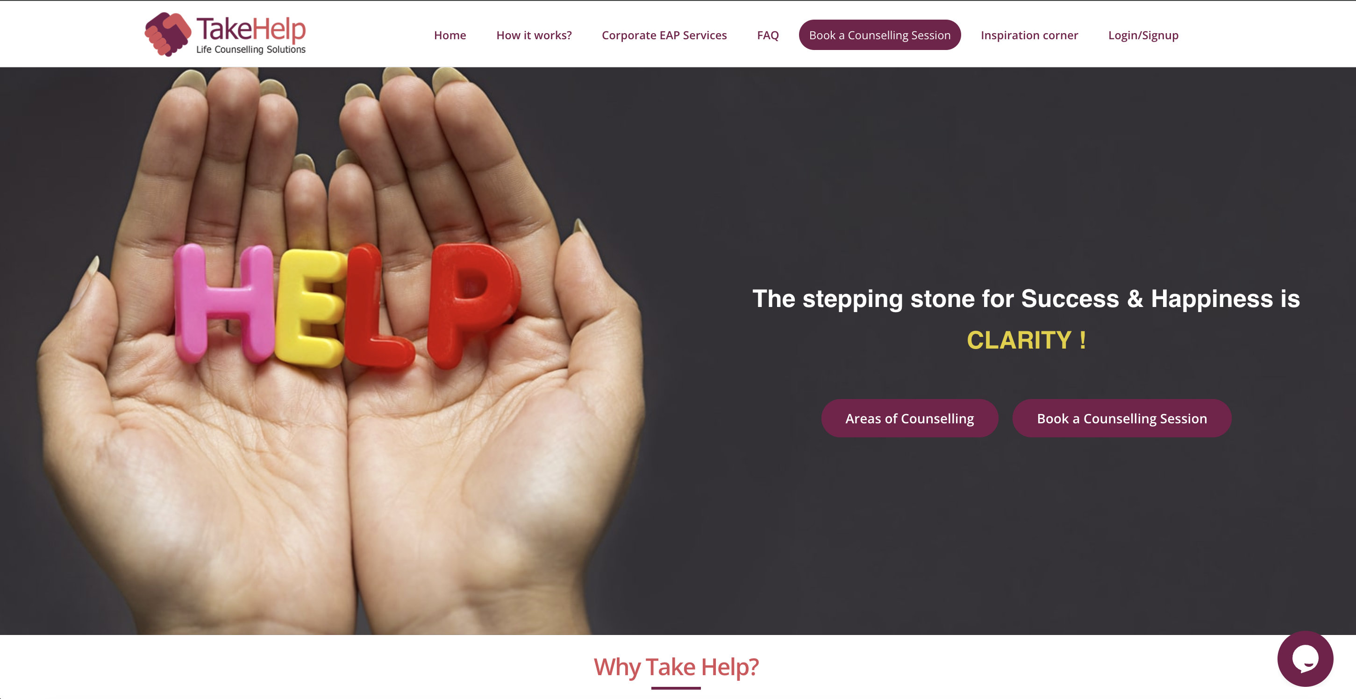Click the Why Take Help? heading
This screenshot has width=1356, height=699.
(x=677, y=667)
